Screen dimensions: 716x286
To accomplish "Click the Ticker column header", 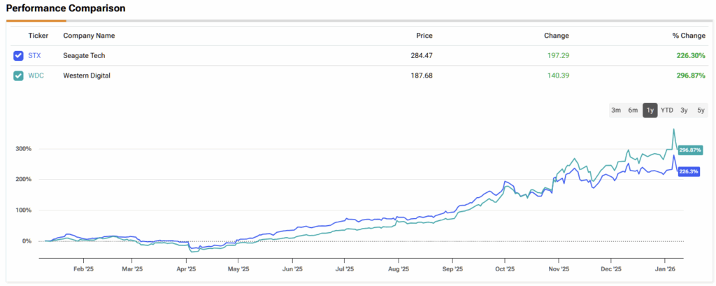I will (37, 36).
